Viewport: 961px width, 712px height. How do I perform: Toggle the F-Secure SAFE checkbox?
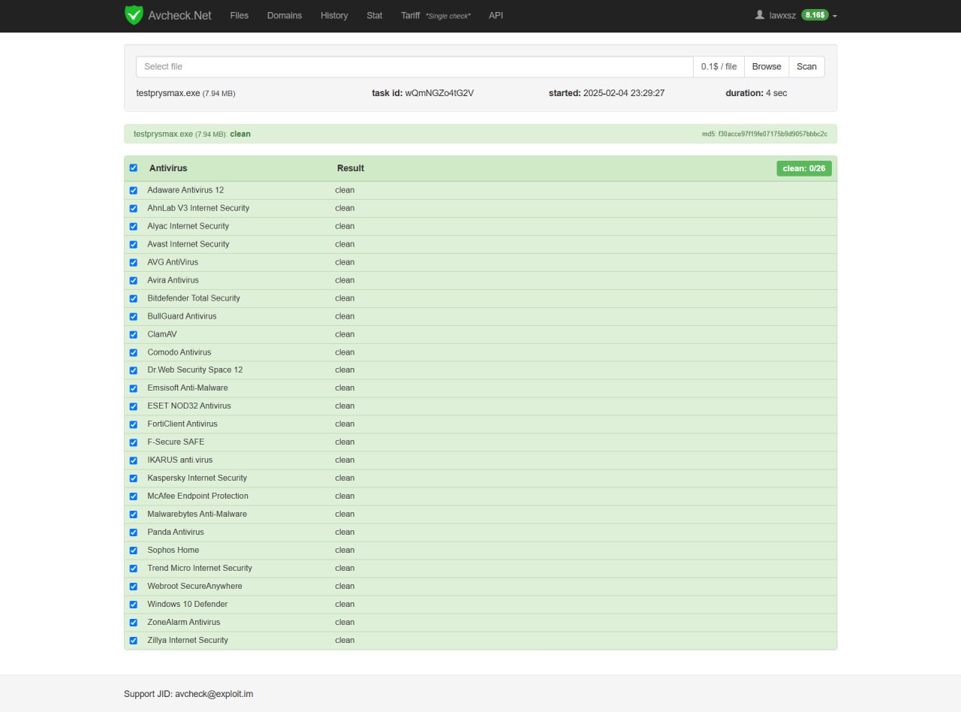tap(134, 442)
